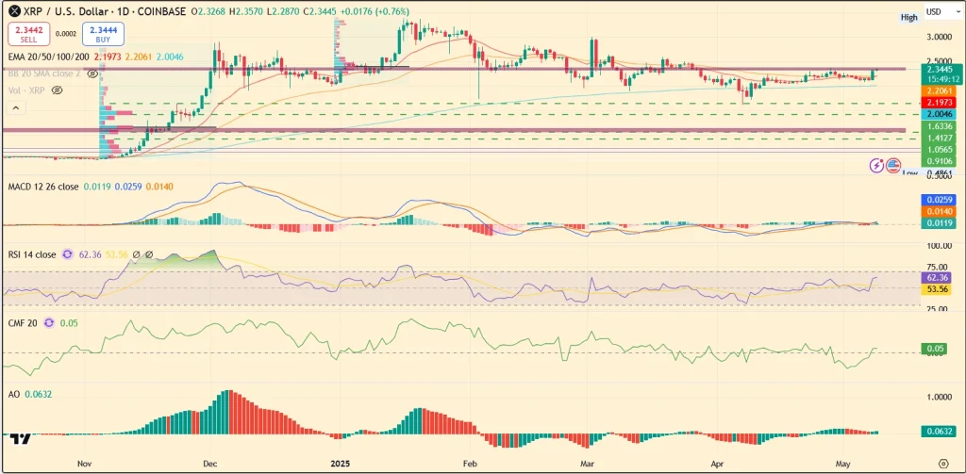Image resolution: width=966 pixels, height=474 pixels.
Task: Select the RSI 14 close legend
Action: pyautogui.click(x=31, y=254)
